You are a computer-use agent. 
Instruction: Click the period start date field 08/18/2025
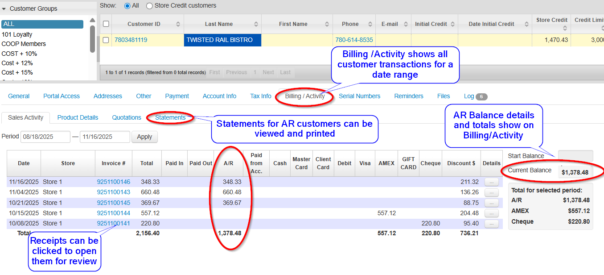[45, 137]
